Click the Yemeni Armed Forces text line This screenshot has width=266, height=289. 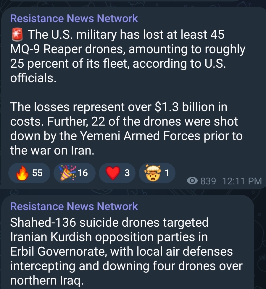[x=126, y=136]
